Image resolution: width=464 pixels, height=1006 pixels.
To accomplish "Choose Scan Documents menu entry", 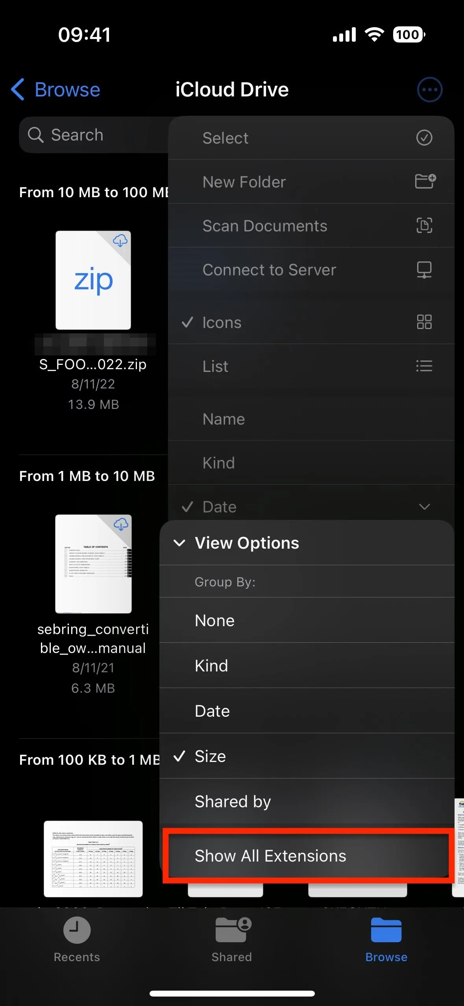I will [x=311, y=226].
